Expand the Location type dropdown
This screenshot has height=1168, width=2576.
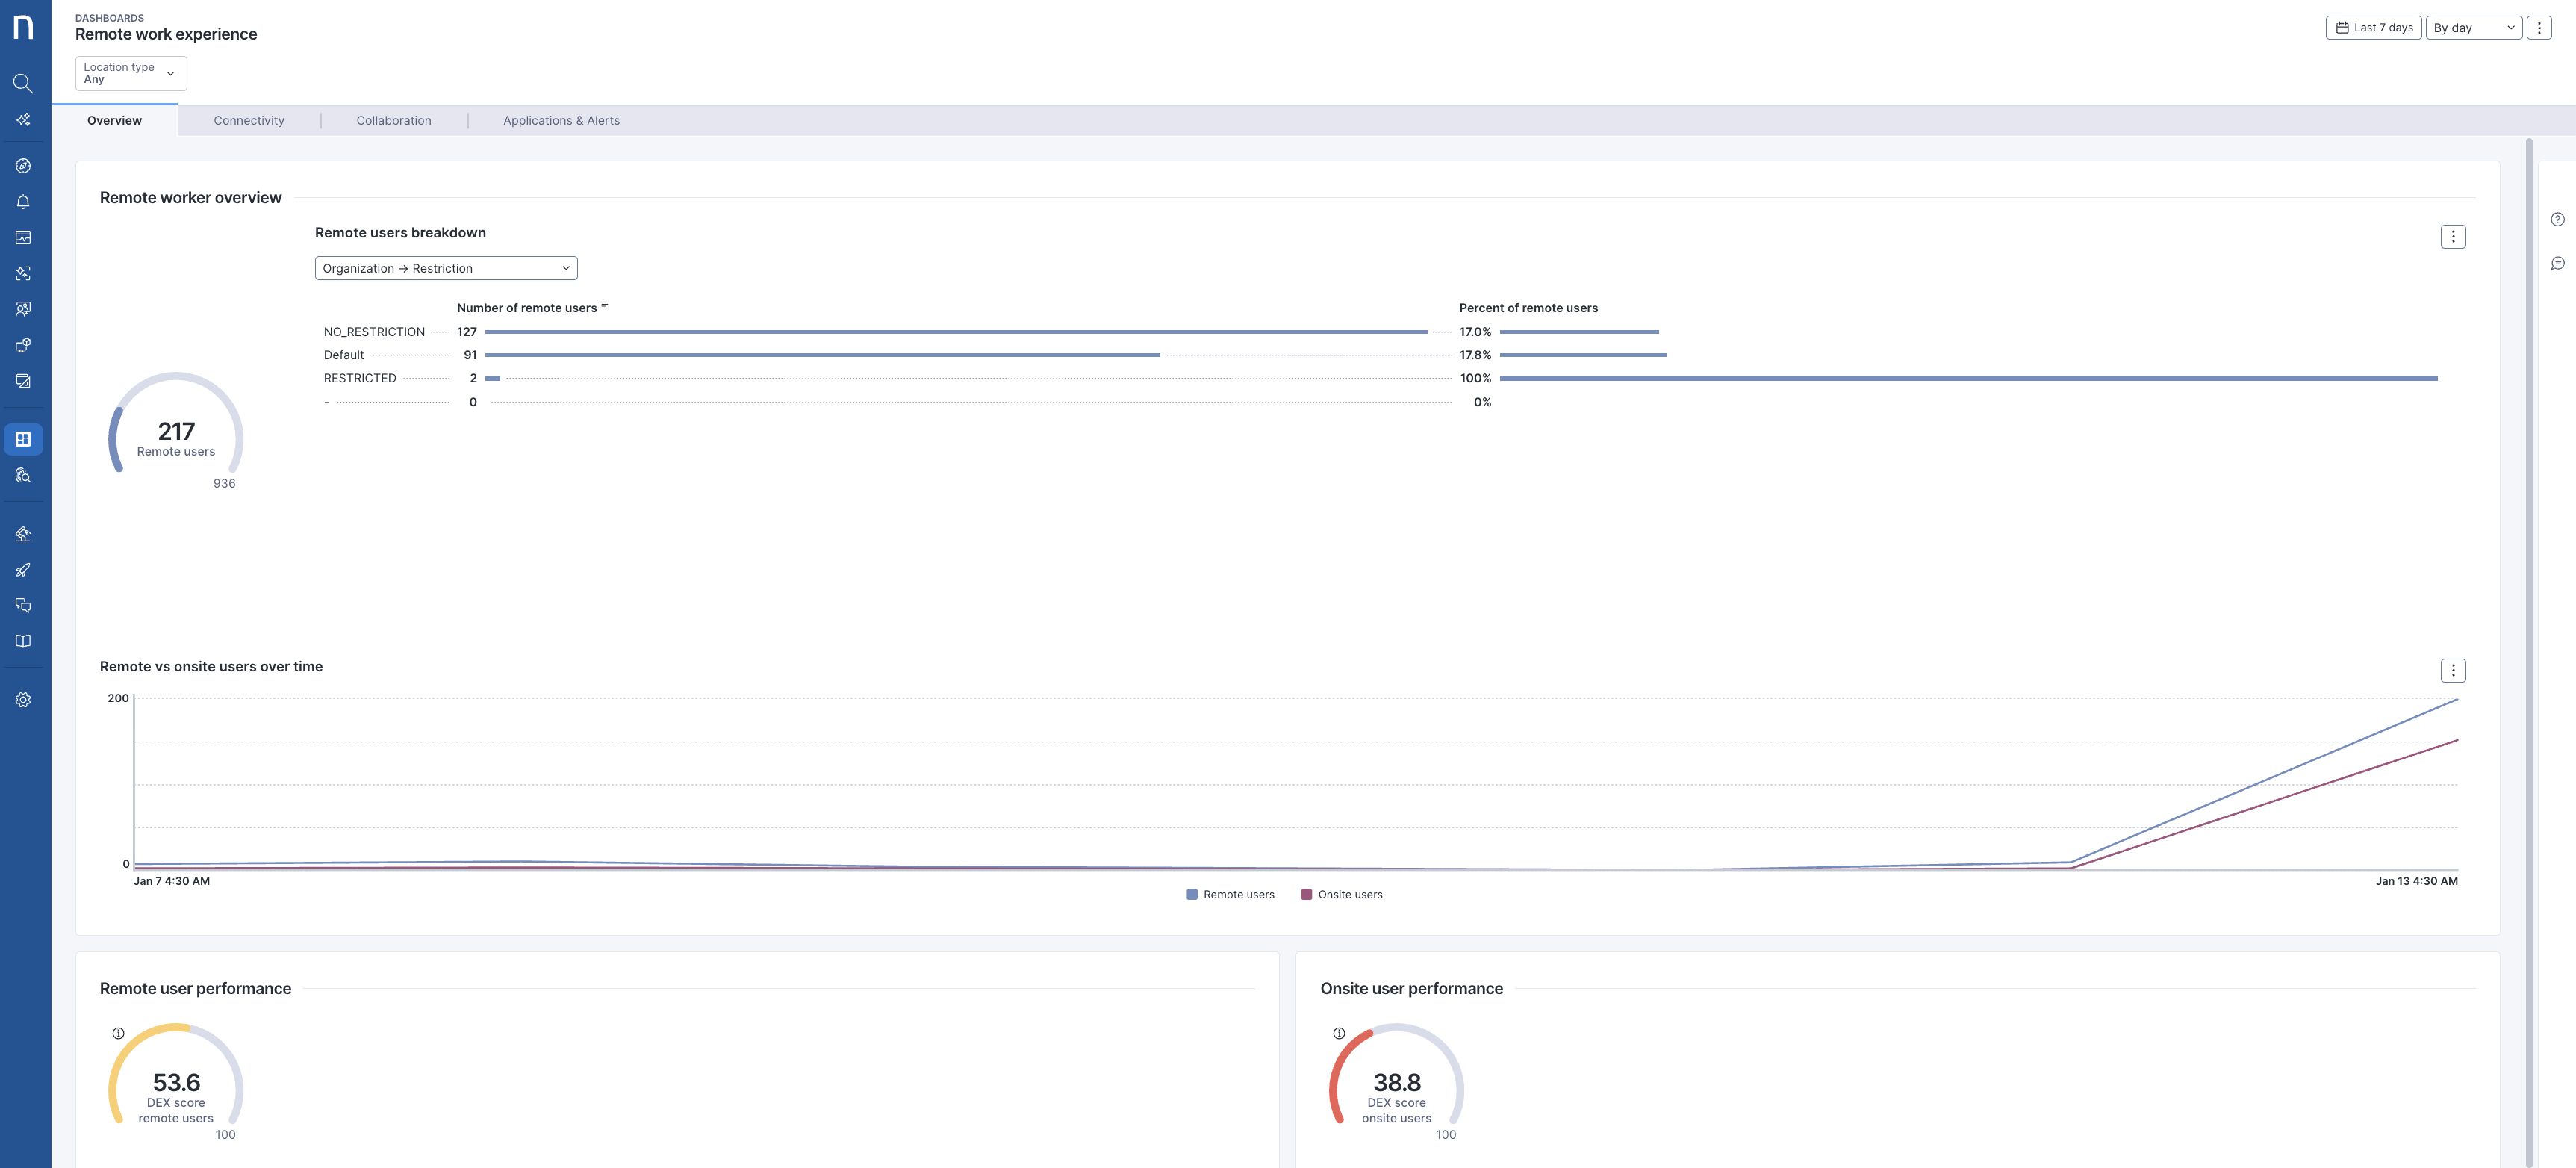[131, 73]
